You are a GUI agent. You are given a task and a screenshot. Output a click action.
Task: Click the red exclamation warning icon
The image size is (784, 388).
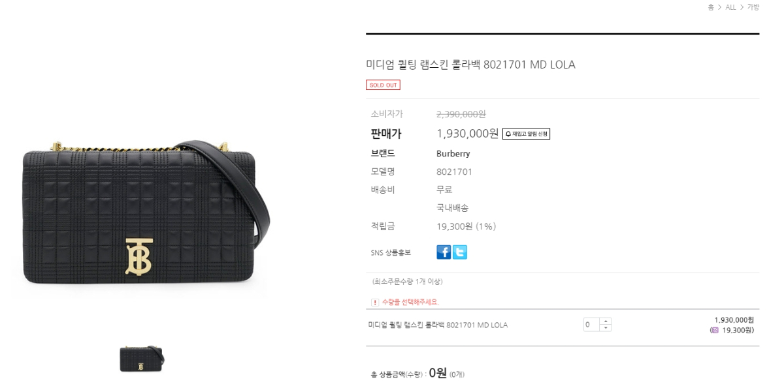coord(375,302)
